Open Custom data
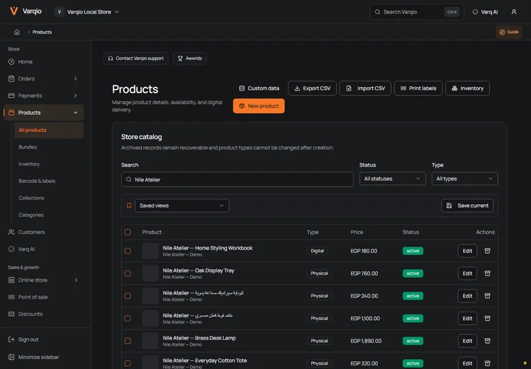 pyautogui.click(x=259, y=88)
